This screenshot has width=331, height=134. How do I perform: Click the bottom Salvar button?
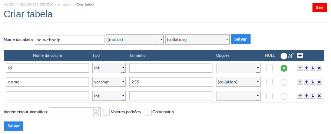click(13, 126)
